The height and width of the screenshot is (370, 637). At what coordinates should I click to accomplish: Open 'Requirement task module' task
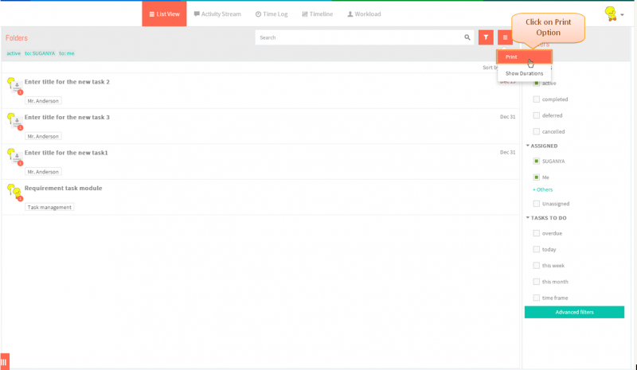[64, 188]
